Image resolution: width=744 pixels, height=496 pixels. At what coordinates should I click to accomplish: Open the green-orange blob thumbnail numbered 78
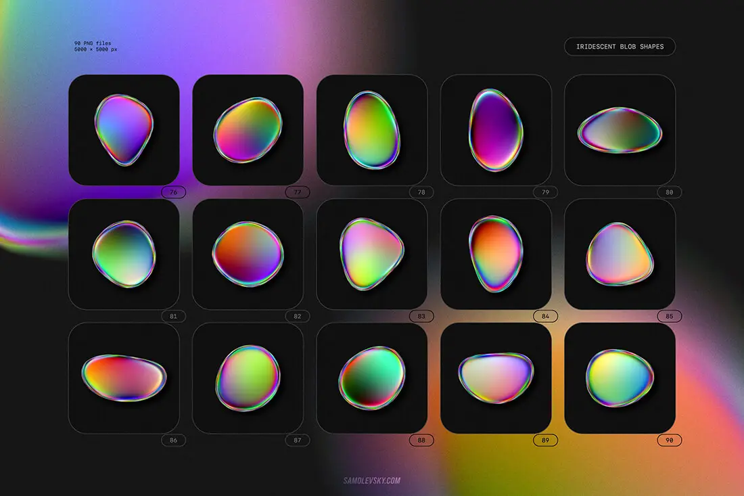coord(371,129)
